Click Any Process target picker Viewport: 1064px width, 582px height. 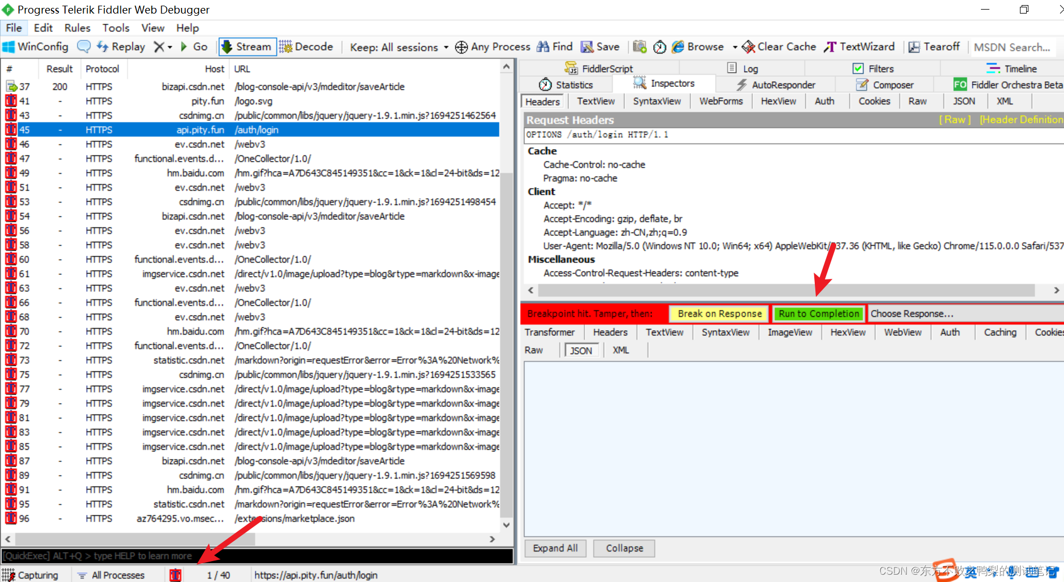493,47
